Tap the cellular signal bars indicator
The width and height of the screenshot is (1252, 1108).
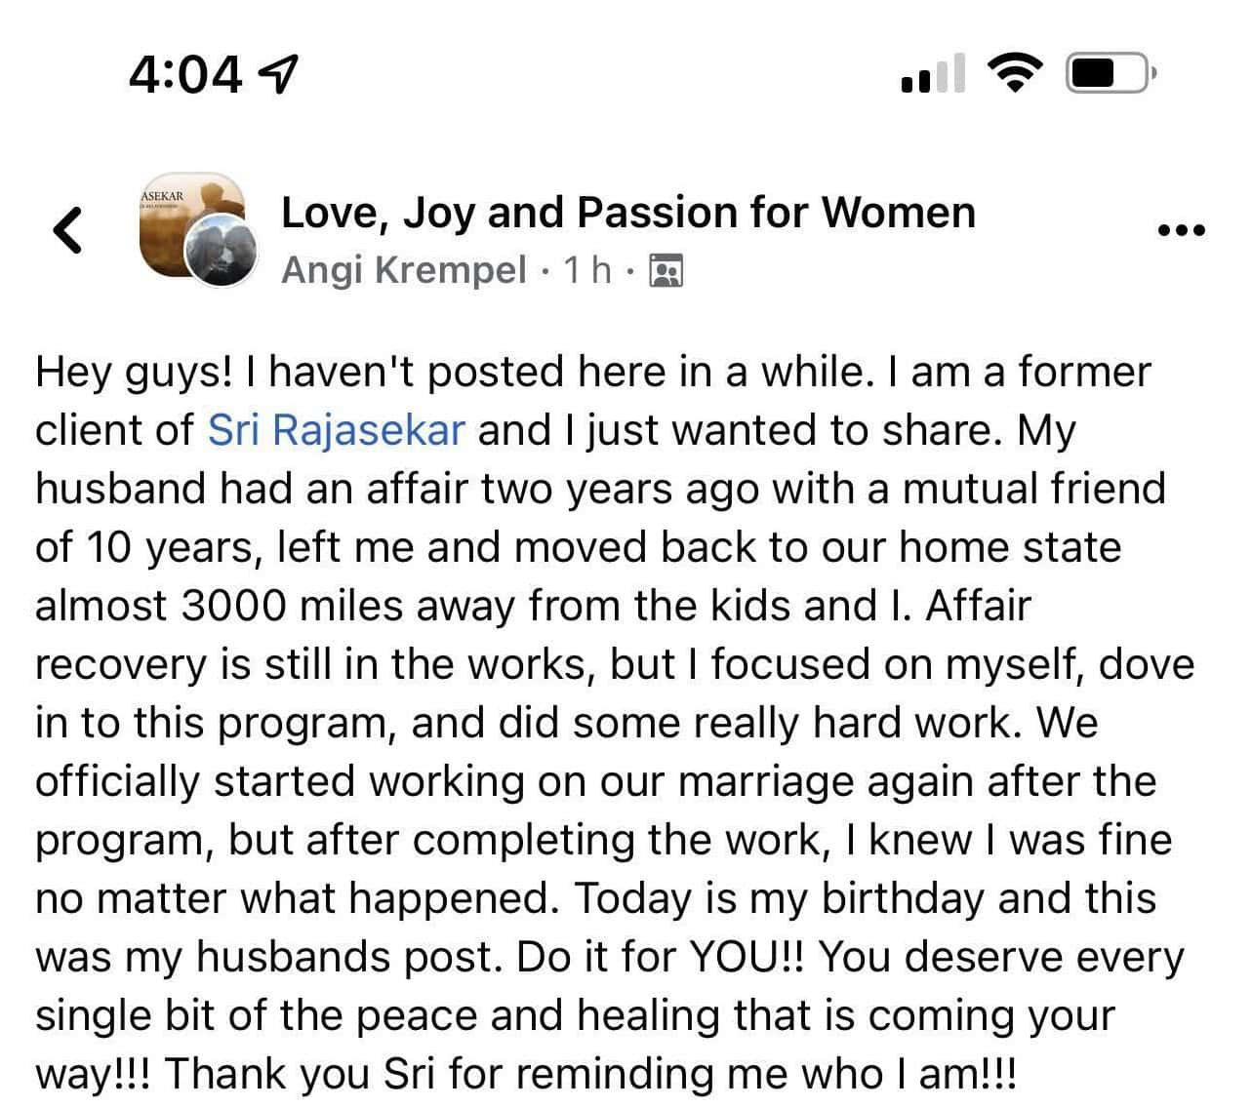(x=933, y=74)
